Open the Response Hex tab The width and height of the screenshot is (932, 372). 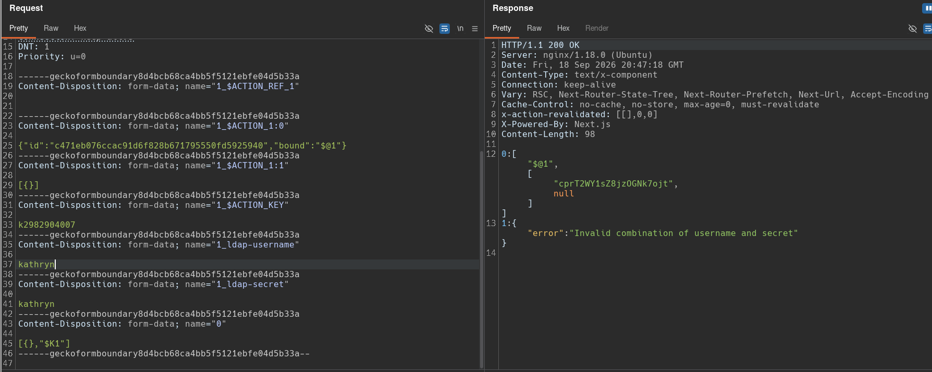click(563, 28)
